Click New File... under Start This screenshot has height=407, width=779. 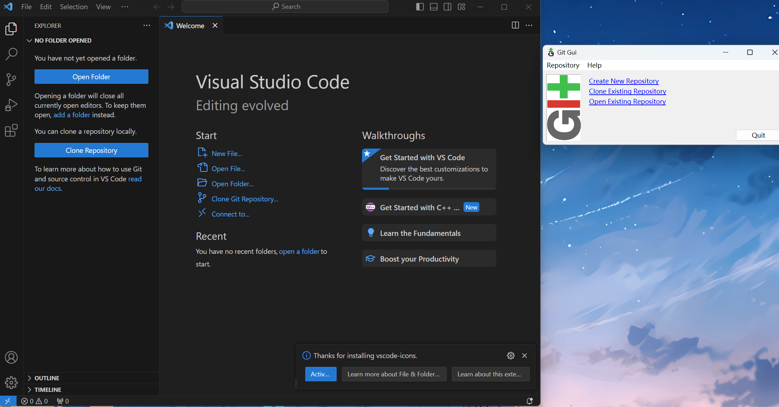pos(227,154)
